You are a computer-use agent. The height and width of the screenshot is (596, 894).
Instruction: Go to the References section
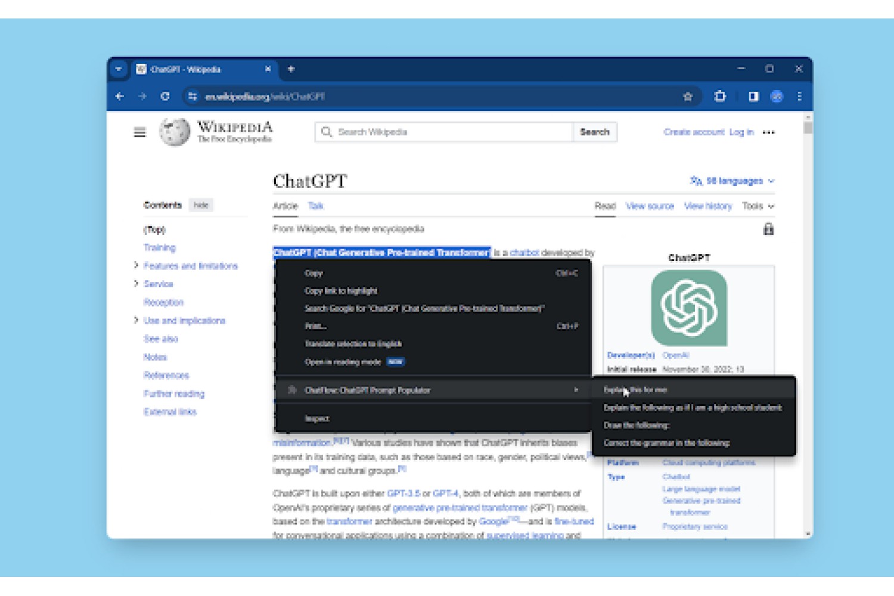(166, 375)
